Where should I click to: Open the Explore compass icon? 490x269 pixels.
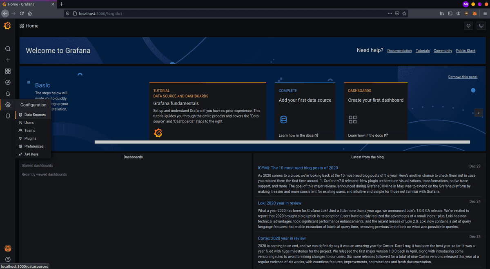click(x=7, y=82)
